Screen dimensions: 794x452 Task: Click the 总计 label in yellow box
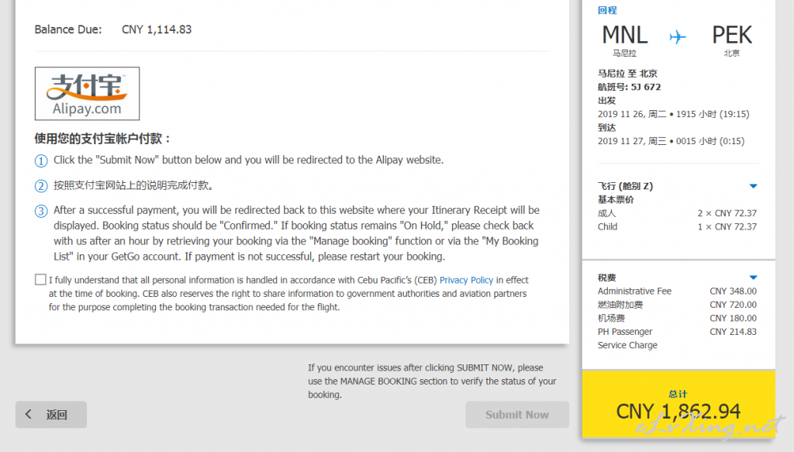tap(678, 394)
